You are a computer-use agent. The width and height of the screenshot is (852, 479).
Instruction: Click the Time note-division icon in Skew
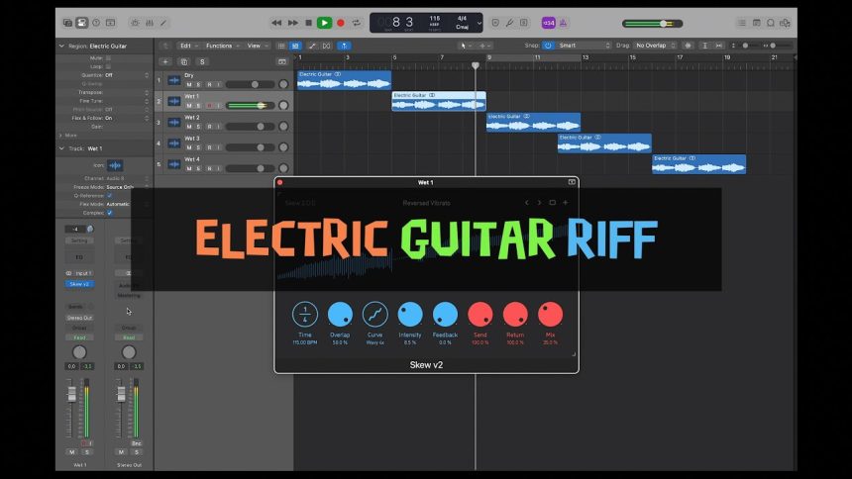(305, 315)
